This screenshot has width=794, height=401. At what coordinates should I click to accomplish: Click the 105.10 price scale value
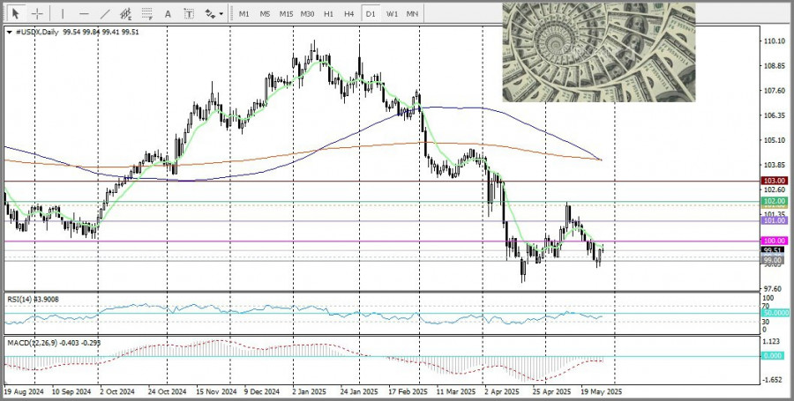[x=773, y=141]
